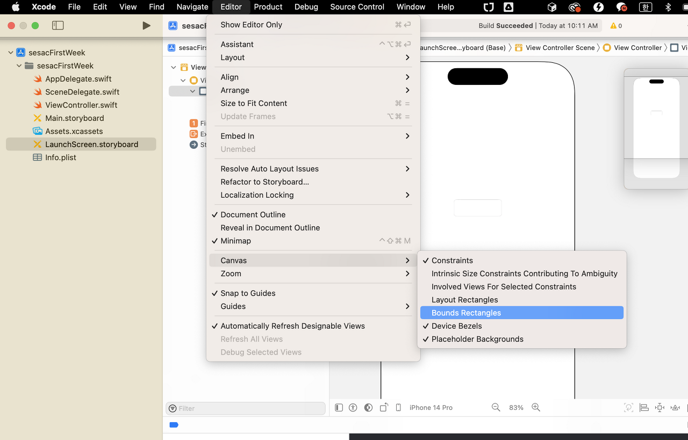688x440 pixels.
Task: Open the Product menu
Action: point(268,7)
